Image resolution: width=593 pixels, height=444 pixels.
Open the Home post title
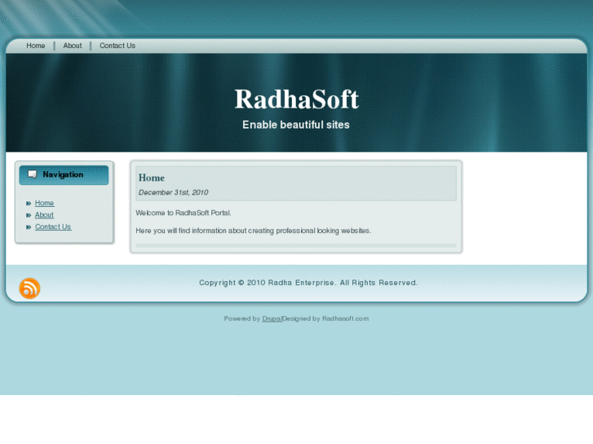[x=151, y=178]
